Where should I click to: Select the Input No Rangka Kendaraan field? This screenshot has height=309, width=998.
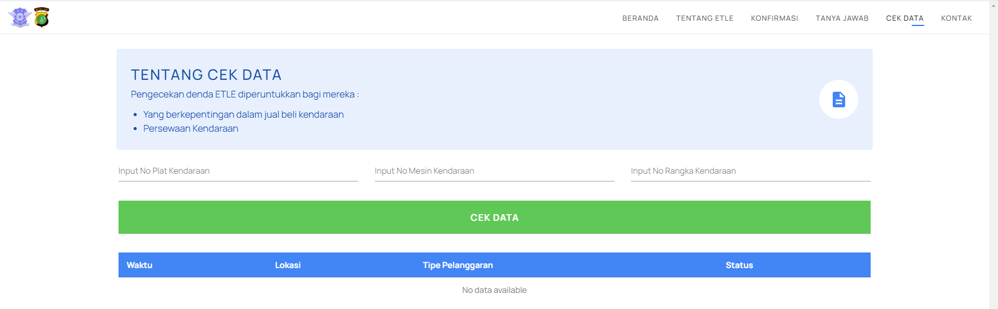coord(750,171)
